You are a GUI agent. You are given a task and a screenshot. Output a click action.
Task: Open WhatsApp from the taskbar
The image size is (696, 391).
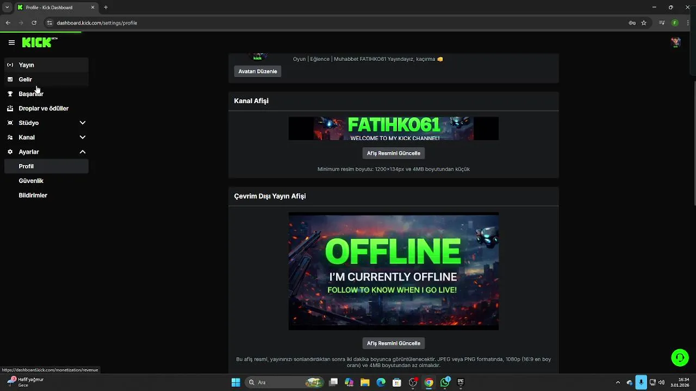click(445, 382)
